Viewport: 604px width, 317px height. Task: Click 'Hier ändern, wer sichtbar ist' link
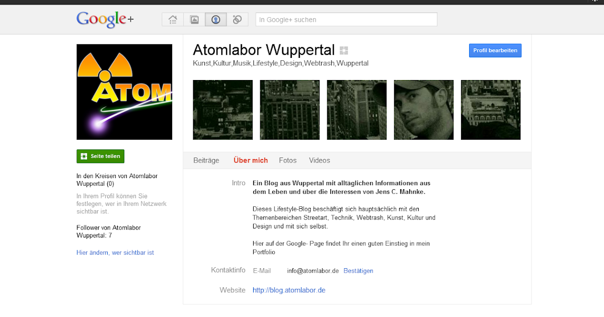115,253
